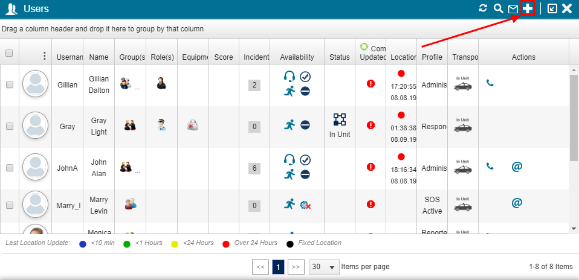Click the phone icon in Gillian's row
The image size is (579, 280).
490,83
